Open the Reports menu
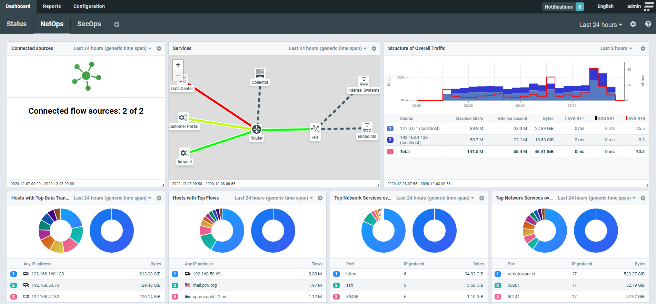 click(52, 6)
